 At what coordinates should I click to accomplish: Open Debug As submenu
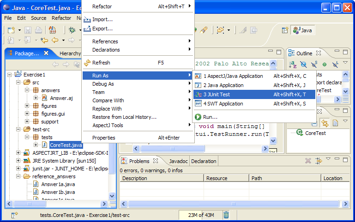[x=138, y=84]
